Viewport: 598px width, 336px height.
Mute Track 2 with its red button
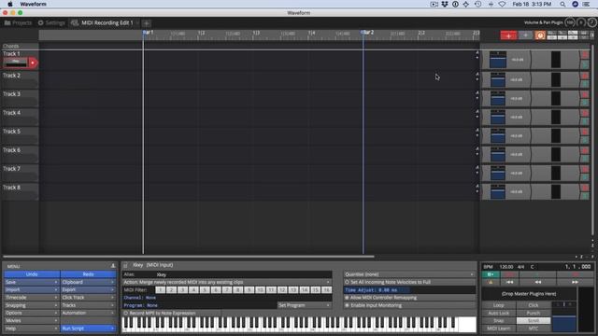(584, 77)
